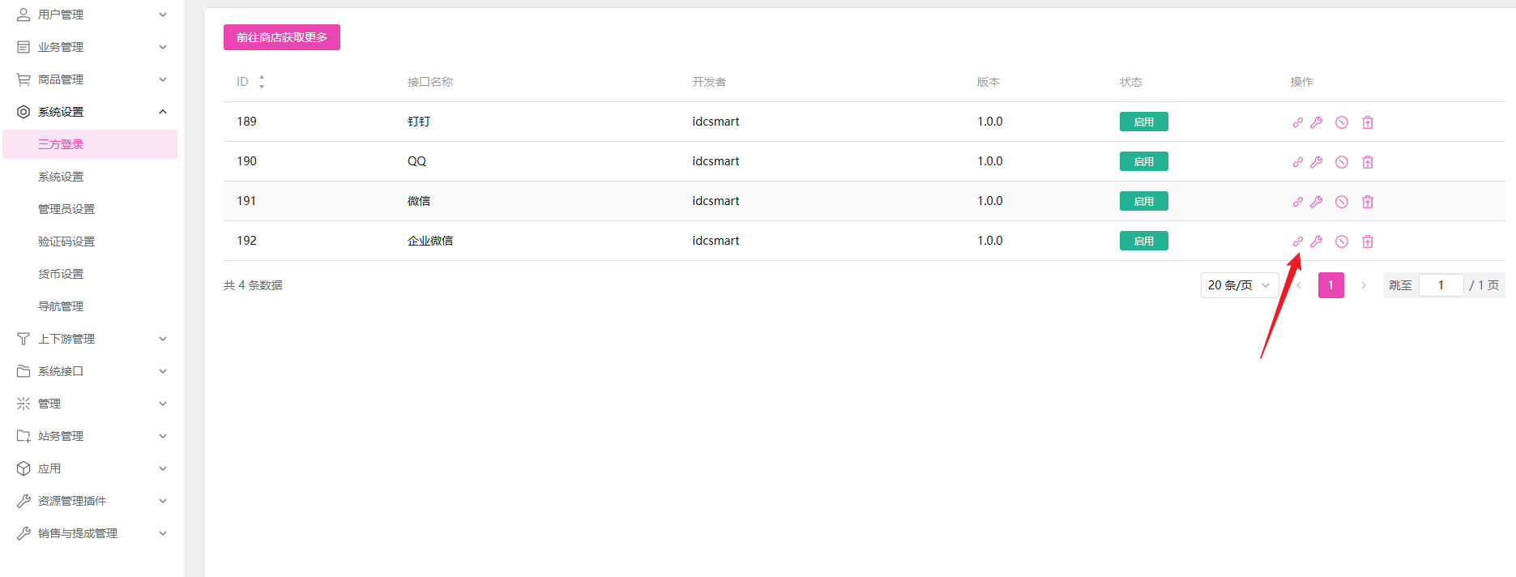Select 验证码设置 from the sidebar
Screen dimensions: 1516x577
pyautogui.click(x=66, y=241)
